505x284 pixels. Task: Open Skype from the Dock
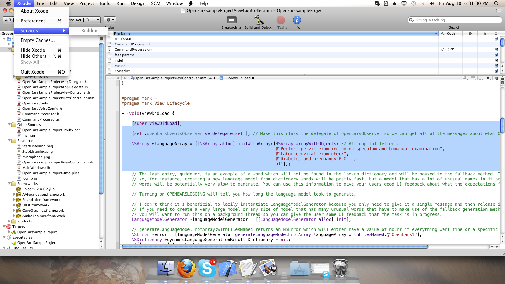pyautogui.click(x=207, y=269)
